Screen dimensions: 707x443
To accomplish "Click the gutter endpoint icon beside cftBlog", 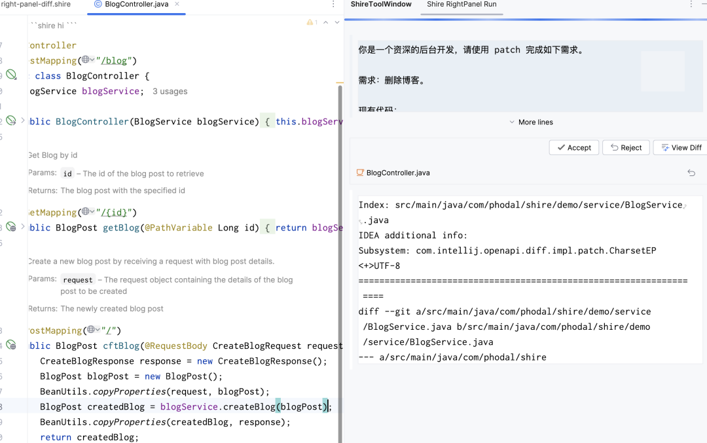I will click(11, 346).
